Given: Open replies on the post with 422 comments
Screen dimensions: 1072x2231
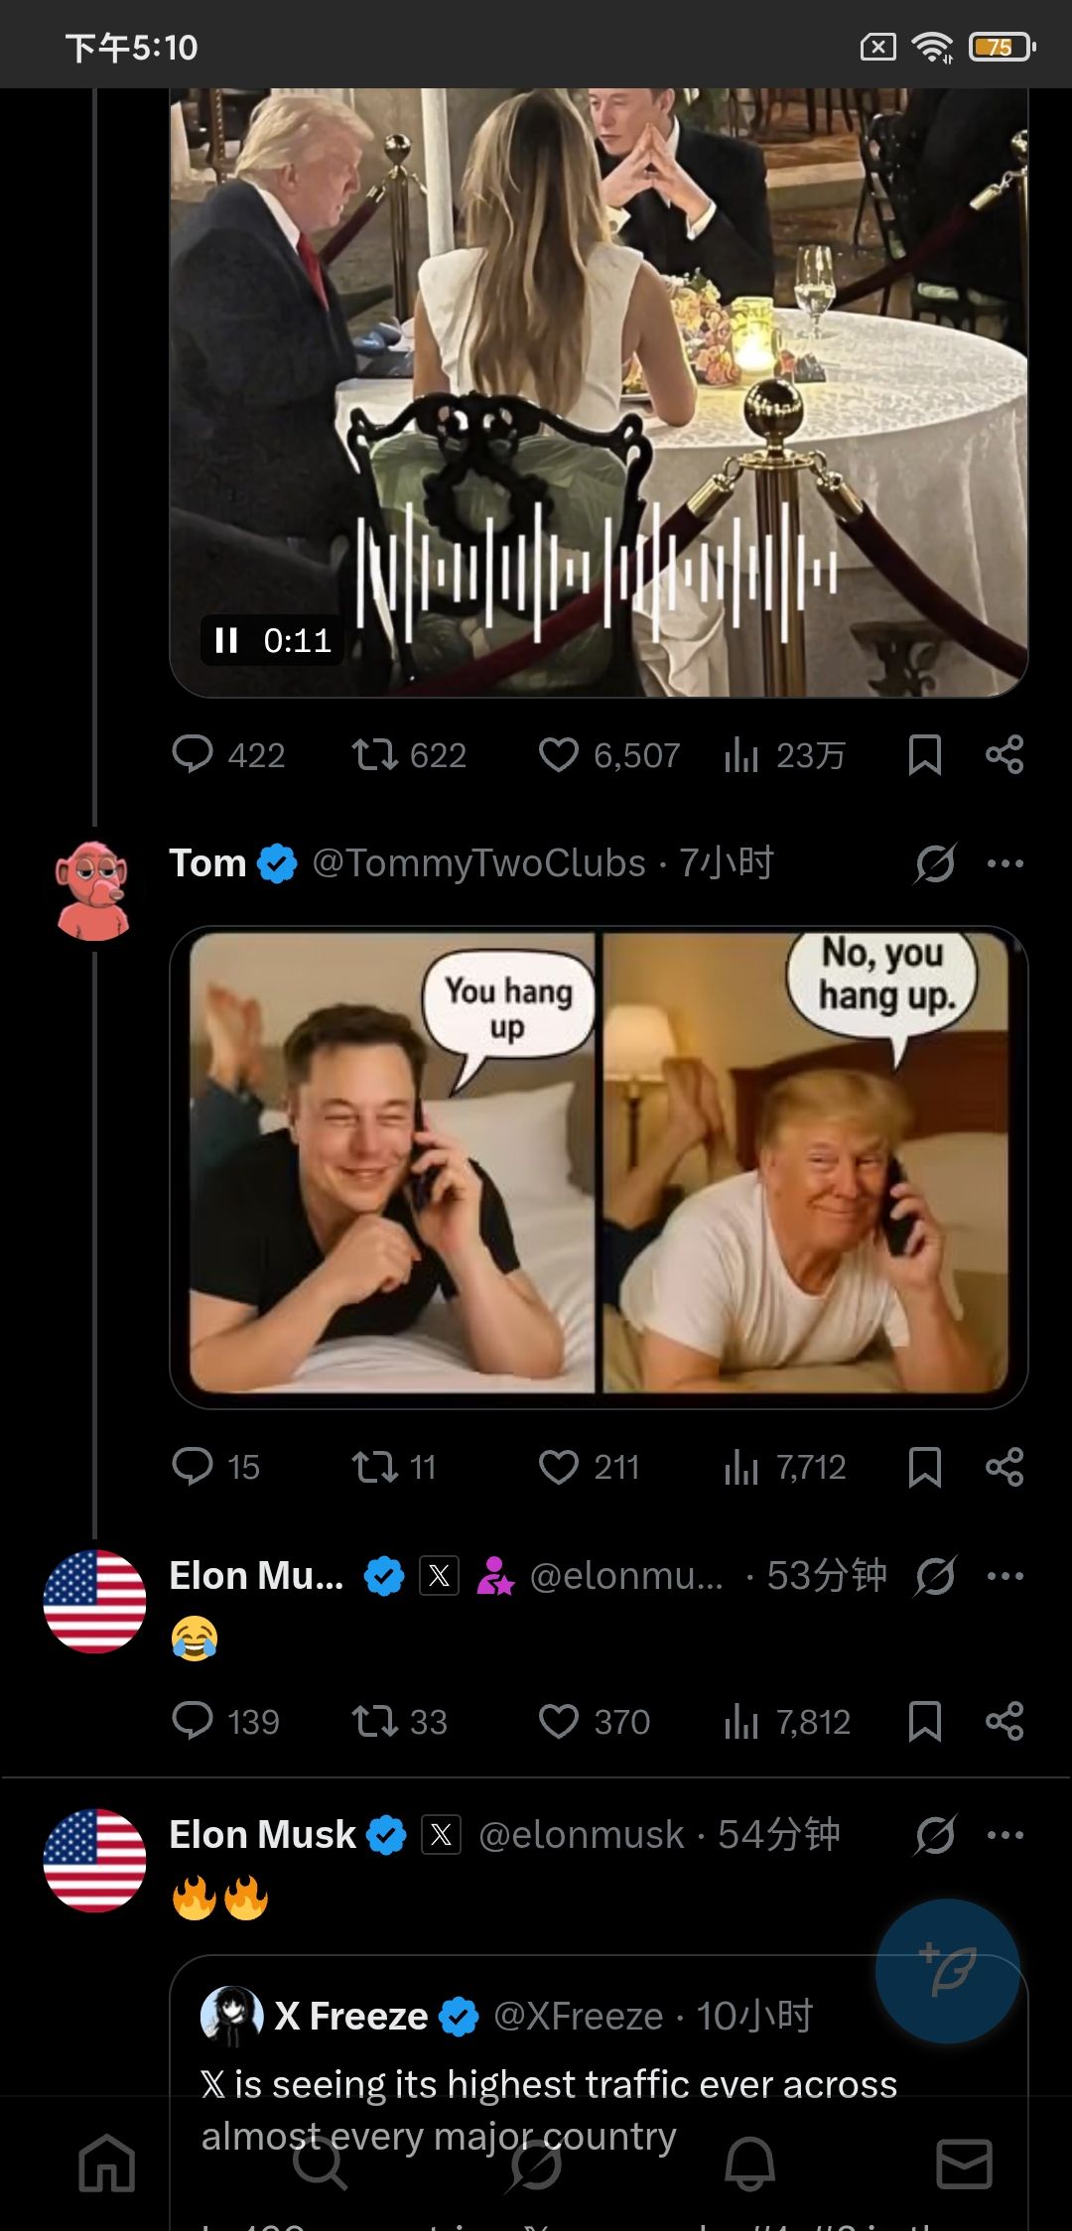Looking at the screenshot, I should pyautogui.click(x=193, y=755).
